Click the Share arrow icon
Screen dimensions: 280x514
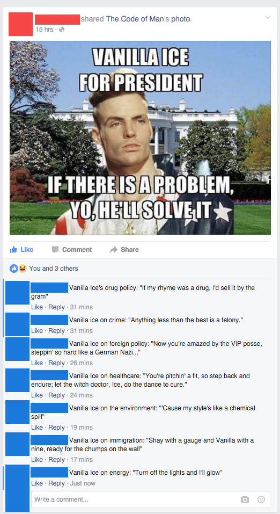coord(113,250)
